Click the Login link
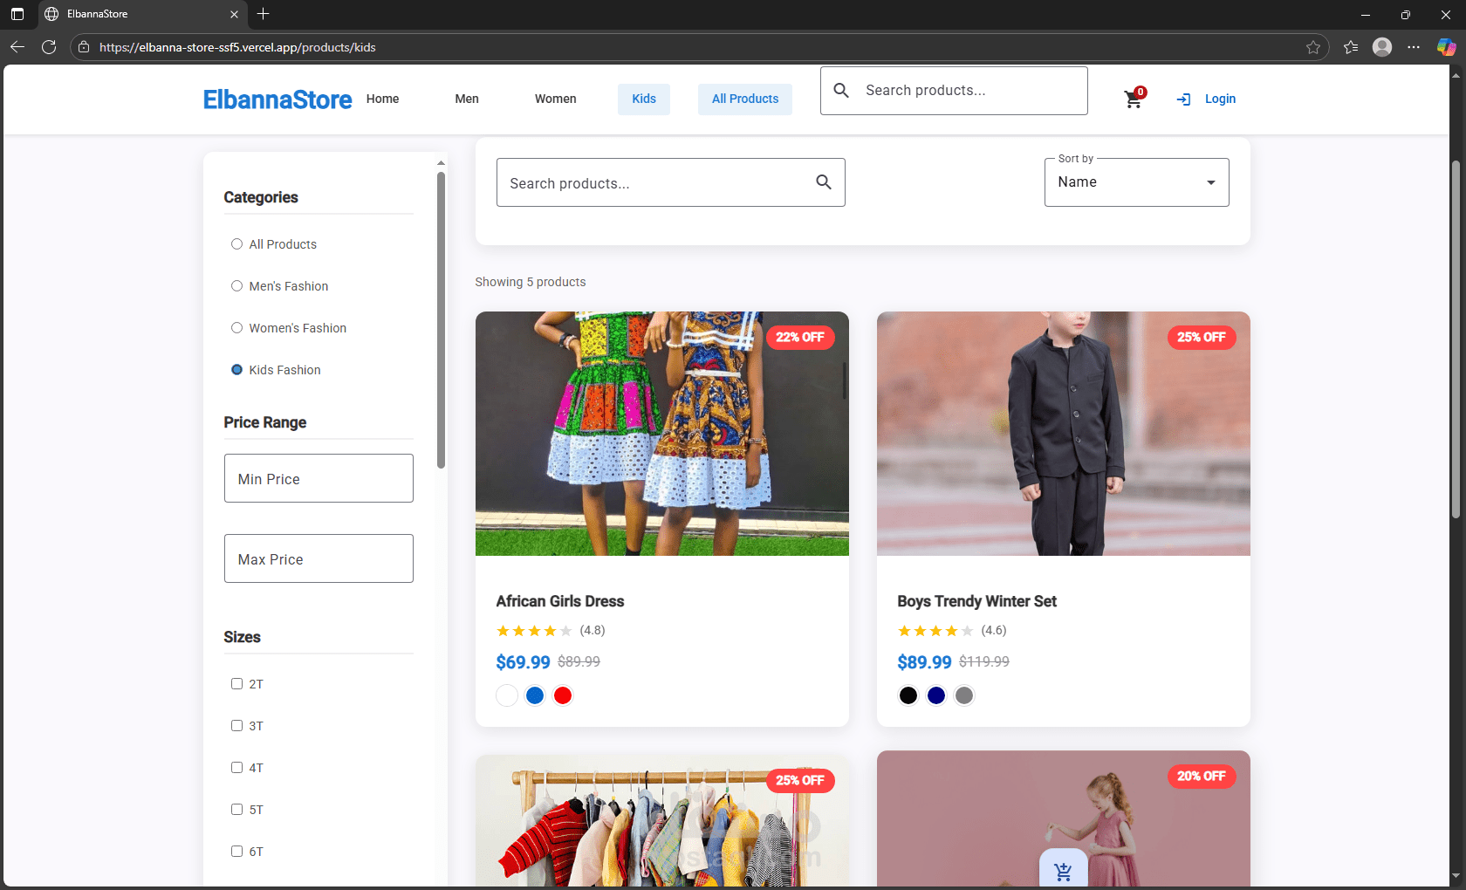 pos(1220,99)
